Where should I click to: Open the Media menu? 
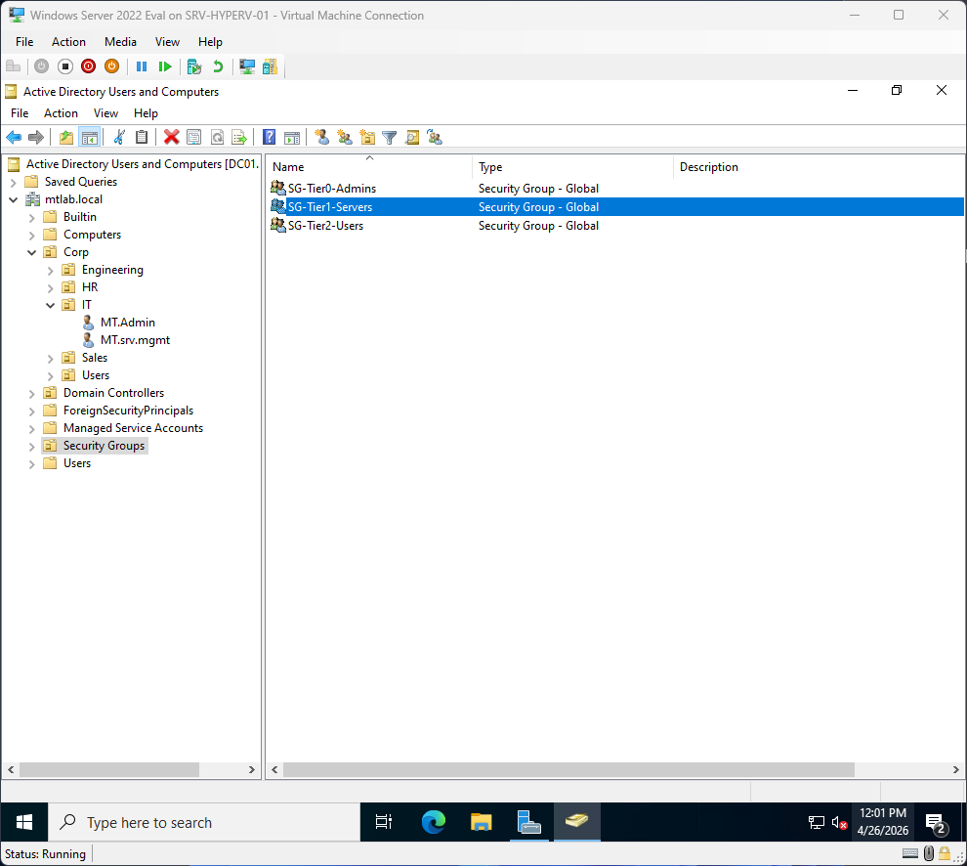tap(120, 41)
